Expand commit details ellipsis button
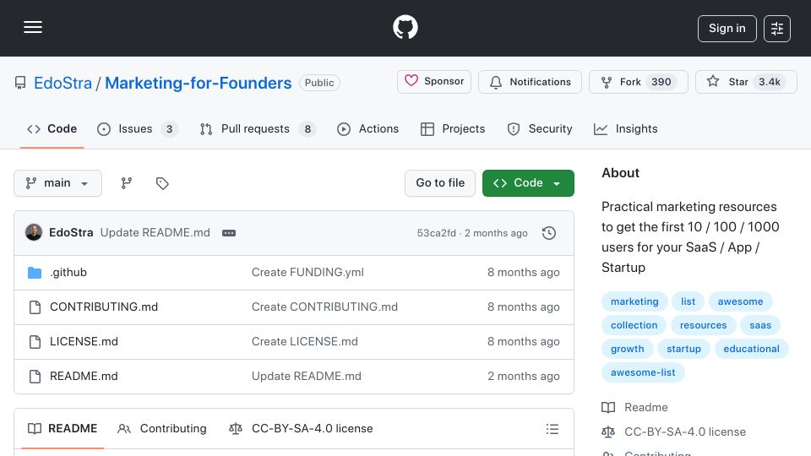Viewport: 811px width, 456px height. [x=229, y=233]
